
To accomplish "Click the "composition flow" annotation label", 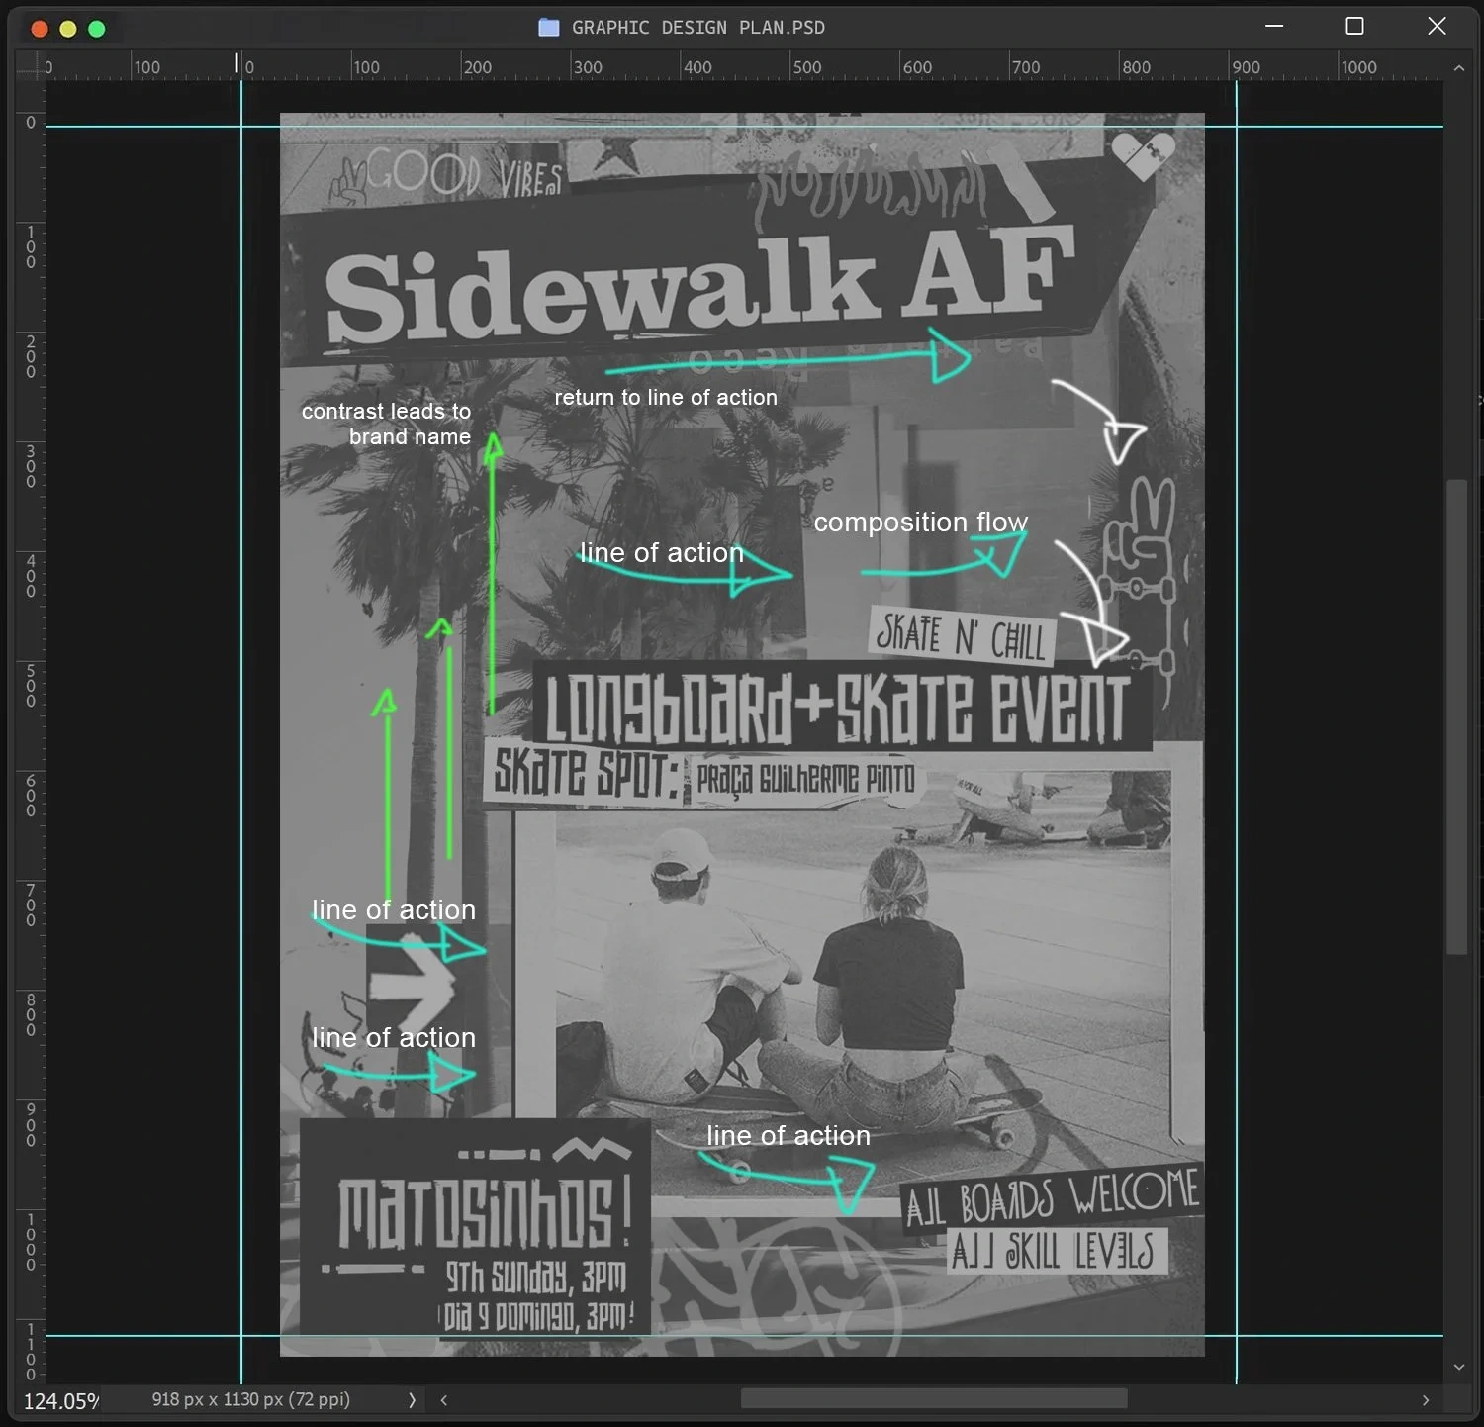I will [x=920, y=522].
